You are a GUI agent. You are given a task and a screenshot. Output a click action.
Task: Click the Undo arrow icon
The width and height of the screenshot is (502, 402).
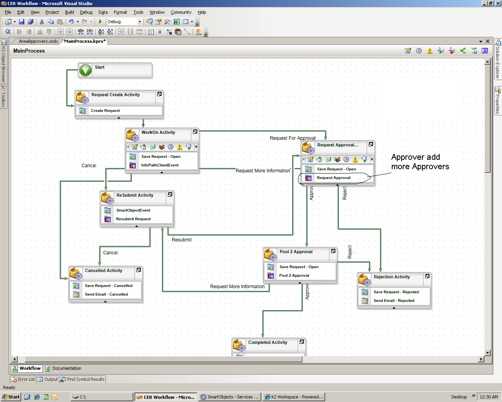(x=71, y=22)
